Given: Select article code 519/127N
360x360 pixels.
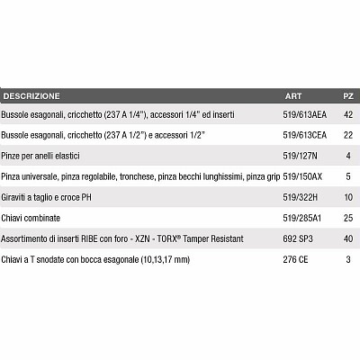Looking at the screenshot, I should [x=300, y=156].
